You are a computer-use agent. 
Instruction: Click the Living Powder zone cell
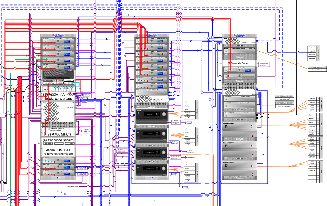tap(312, 106)
